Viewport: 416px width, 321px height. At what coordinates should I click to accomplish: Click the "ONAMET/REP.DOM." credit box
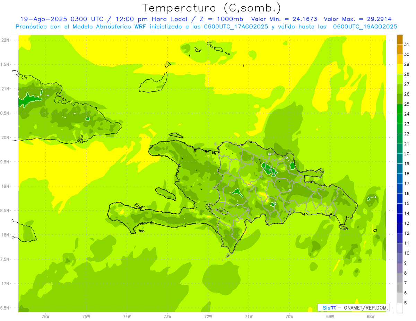[354, 307]
